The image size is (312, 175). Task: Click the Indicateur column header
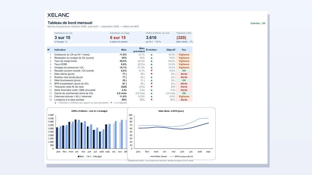[x=60, y=50]
